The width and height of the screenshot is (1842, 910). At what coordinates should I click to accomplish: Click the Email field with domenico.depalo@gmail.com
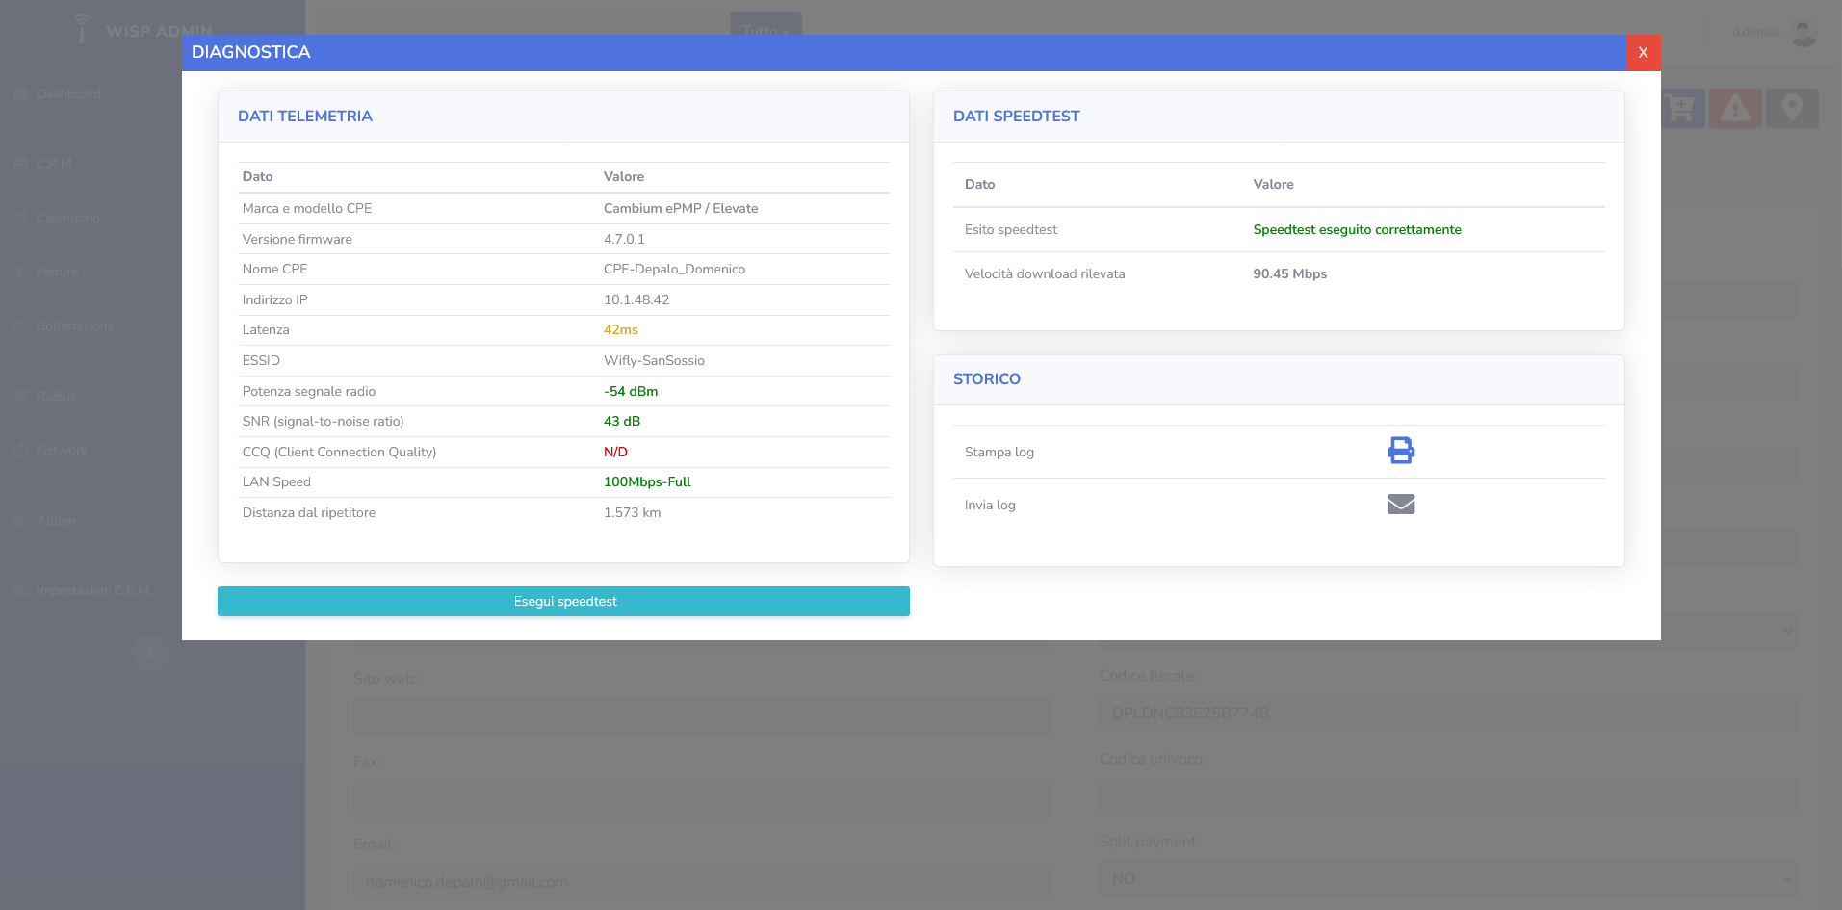click(x=702, y=882)
